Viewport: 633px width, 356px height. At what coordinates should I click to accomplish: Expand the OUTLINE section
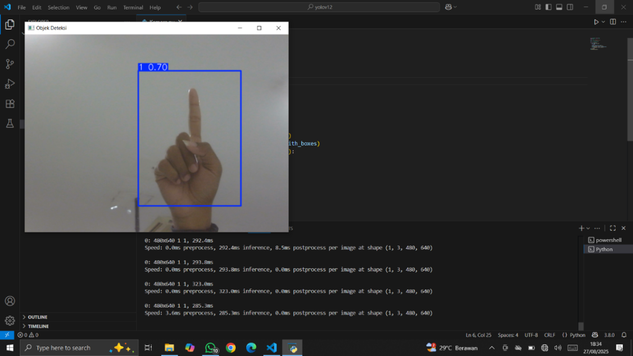pos(37,317)
